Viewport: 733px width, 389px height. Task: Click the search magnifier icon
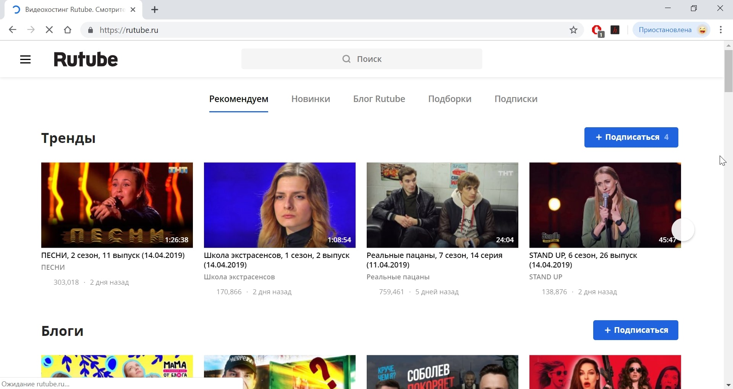(x=346, y=59)
